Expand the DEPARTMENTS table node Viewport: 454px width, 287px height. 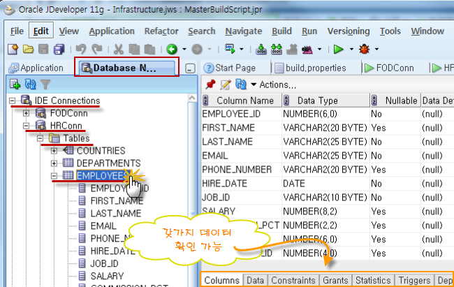(x=54, y=163)
